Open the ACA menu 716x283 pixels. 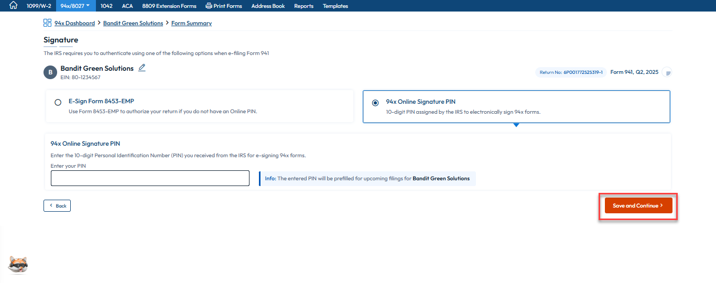pyautogui.click(x=127, y=6)
